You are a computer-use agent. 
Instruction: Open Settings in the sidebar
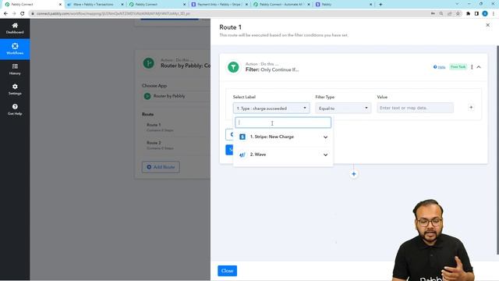pyautogui.click(x=15, y=90)
